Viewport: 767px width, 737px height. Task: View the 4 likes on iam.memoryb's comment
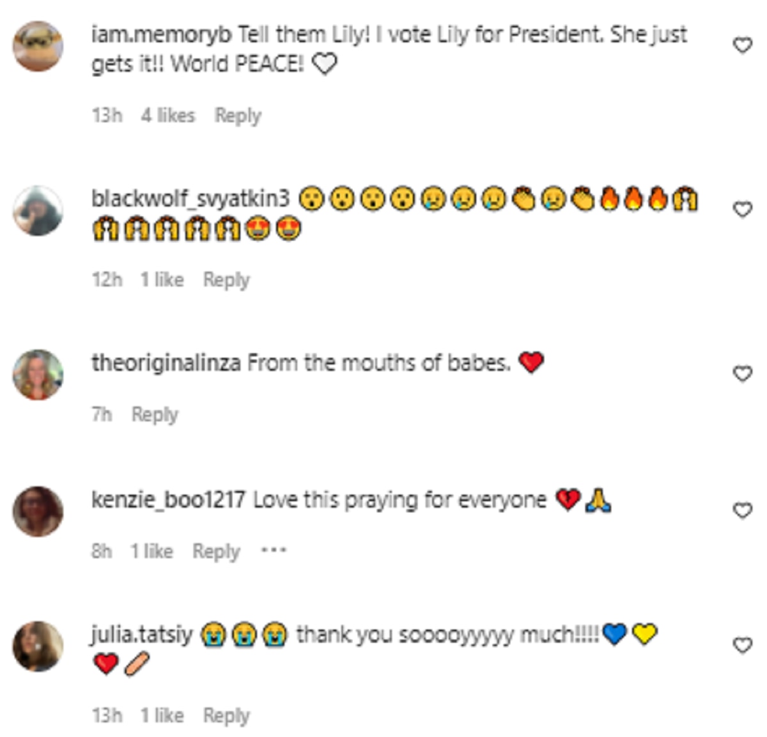(x=168, y=116)
